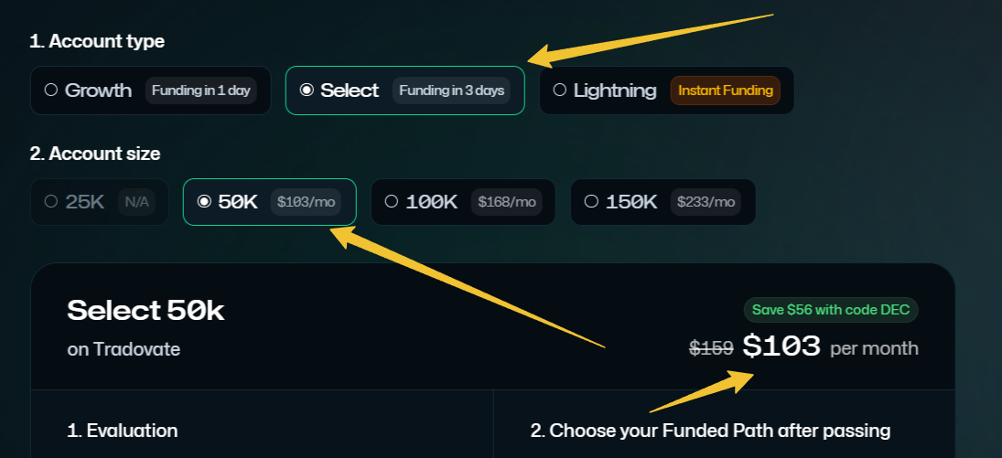The image size is (1002, 458).
Task: Open "Choose your Funded Path after passing" section
Action: click(710, 431)
